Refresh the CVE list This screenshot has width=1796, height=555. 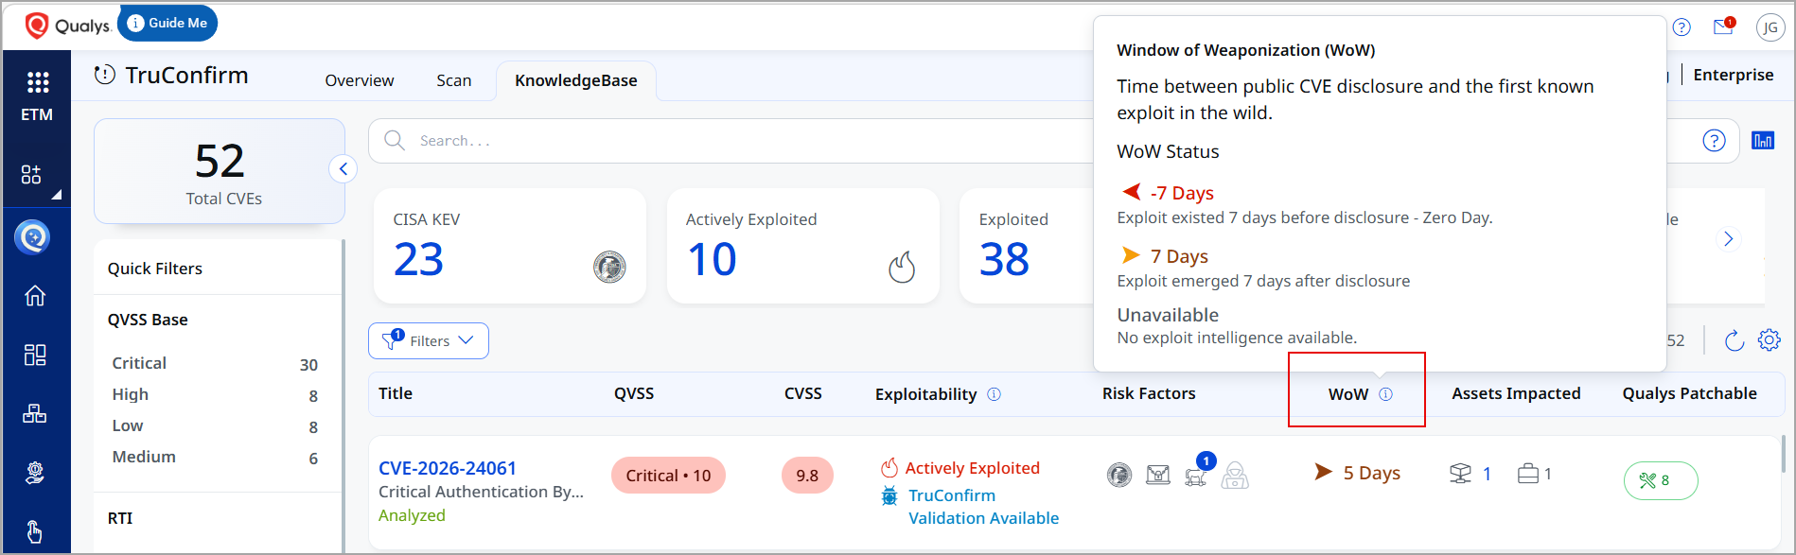[x=1734, y=340]
